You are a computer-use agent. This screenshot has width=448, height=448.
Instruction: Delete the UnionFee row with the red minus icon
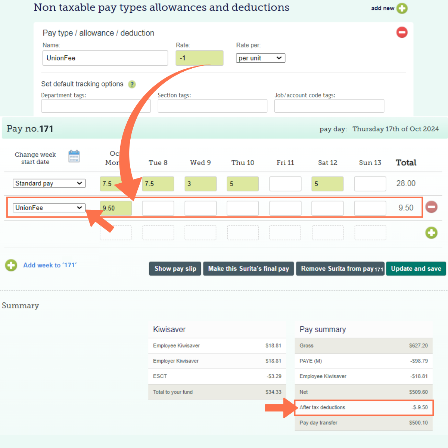pyautogui.click(x=432, y=207)
